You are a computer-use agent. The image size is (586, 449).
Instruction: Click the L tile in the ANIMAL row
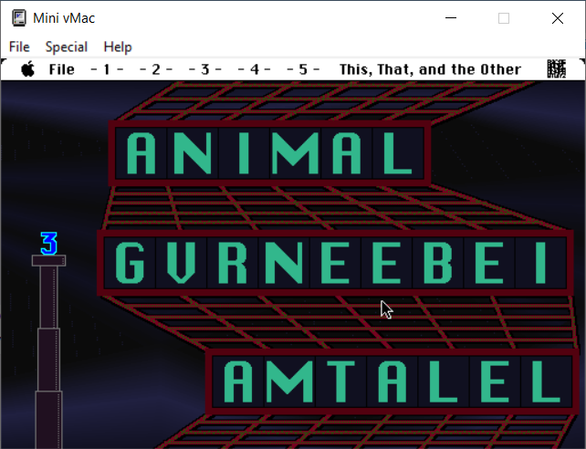[x=398, y=153]
